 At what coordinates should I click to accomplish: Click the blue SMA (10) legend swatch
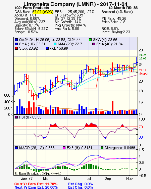tap(16, 44)
